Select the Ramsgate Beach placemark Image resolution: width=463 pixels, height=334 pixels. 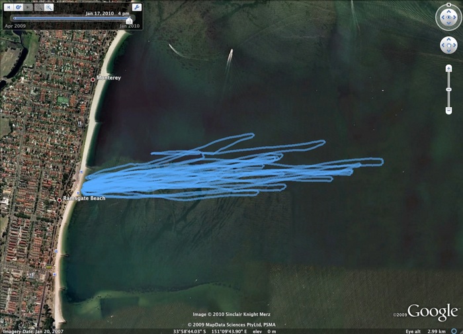60,199
